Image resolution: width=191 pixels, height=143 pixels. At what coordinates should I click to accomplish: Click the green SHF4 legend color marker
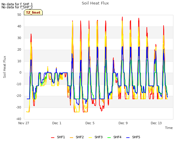pos(109,138)
